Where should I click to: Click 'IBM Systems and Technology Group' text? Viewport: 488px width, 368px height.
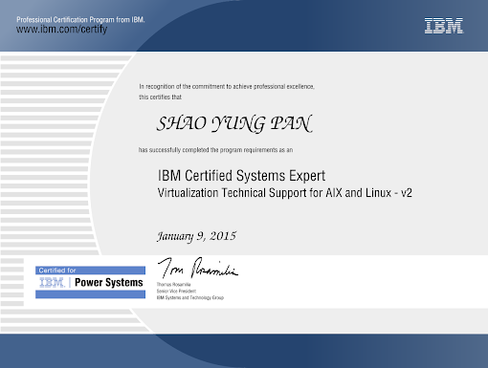pyautogui.click(x=190, y=297)
